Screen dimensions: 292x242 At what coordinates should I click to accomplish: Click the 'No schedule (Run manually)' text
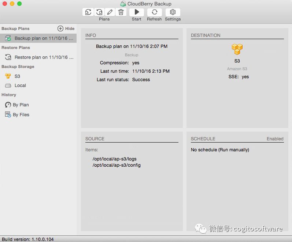(220, 150)
